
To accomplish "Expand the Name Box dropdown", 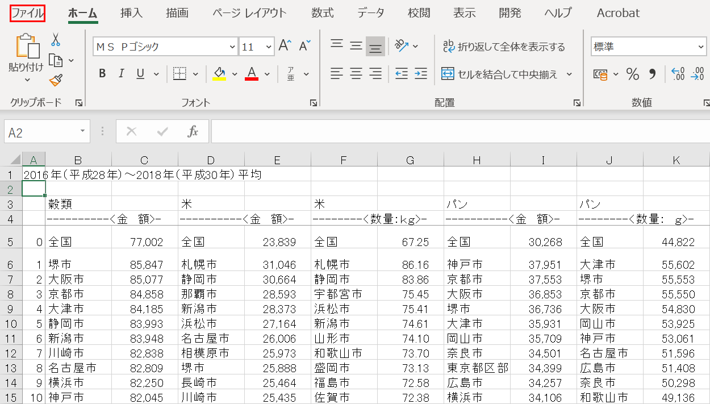I will point(82,132).
